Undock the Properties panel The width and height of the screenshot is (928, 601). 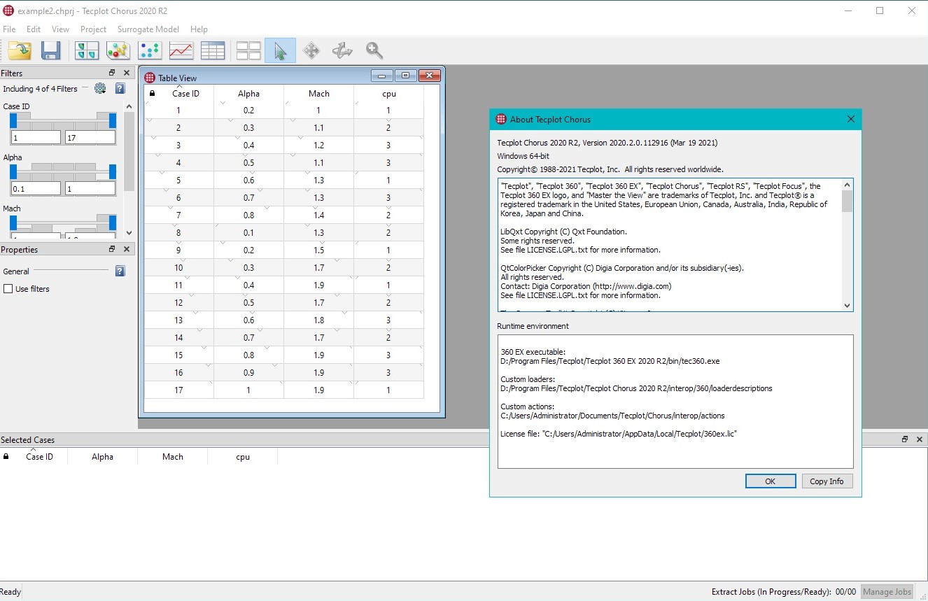pos(112,249)
